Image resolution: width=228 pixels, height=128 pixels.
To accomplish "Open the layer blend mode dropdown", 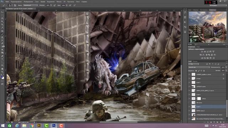I will point(199,67).
